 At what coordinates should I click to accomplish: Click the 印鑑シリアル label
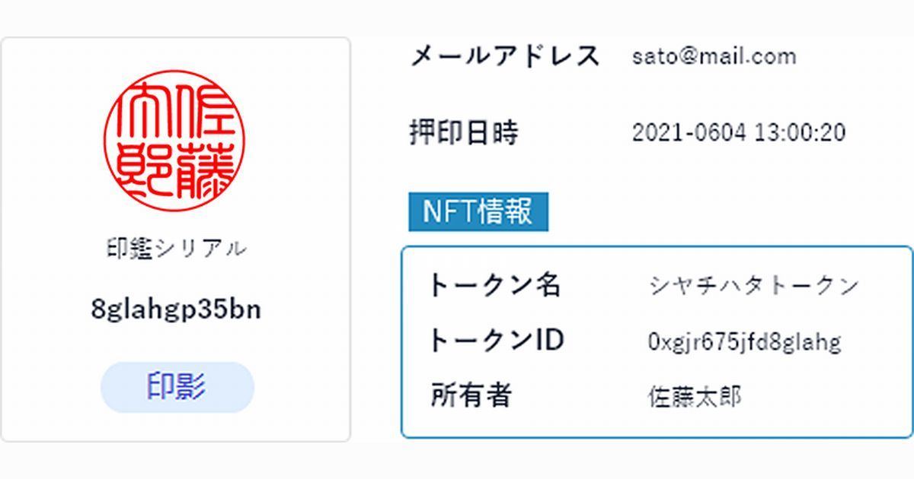pos(177,249)
